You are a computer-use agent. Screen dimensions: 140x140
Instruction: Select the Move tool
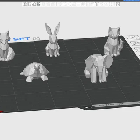click(x=60, y=4)
